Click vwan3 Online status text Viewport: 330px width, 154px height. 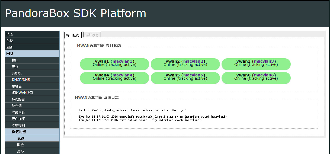coord(256,65)
